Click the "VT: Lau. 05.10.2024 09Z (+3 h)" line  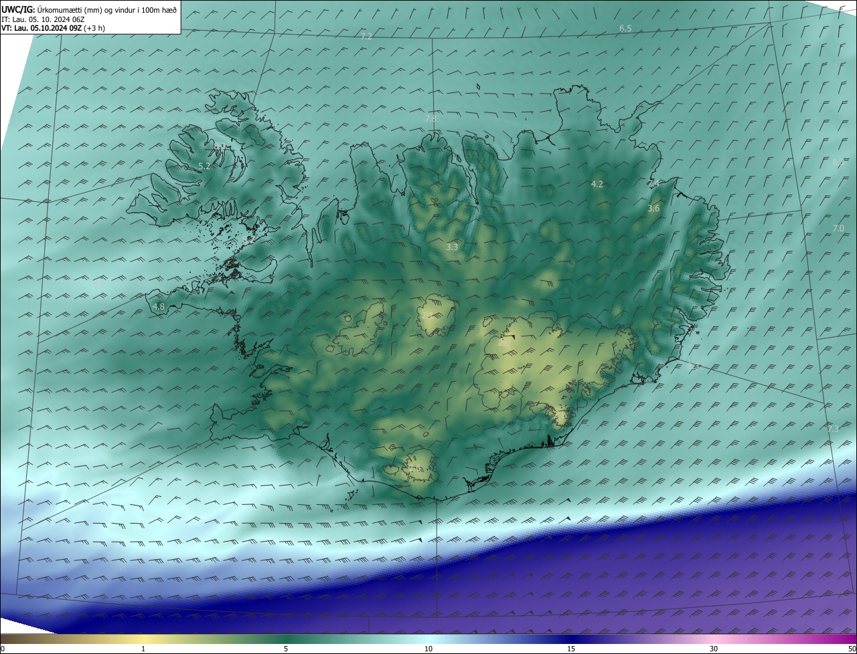(53, 28)
